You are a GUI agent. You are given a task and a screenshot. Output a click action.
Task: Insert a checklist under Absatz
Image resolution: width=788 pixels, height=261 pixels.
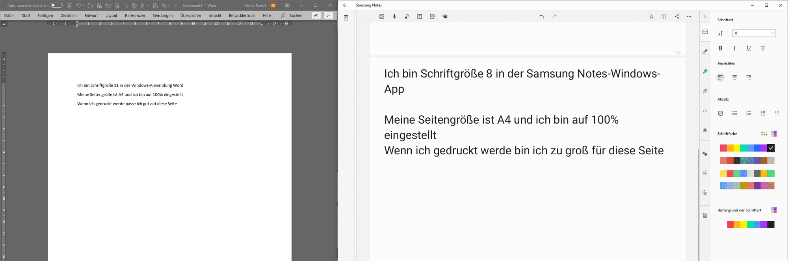[720, 113]
